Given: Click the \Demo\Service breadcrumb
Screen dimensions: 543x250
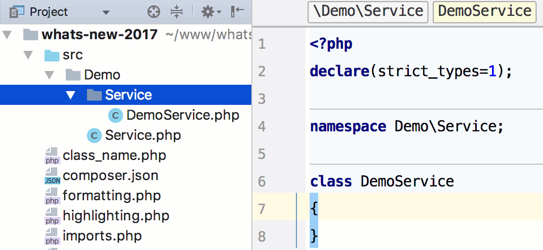Looking at the screenshot, I should pos(368,12).
